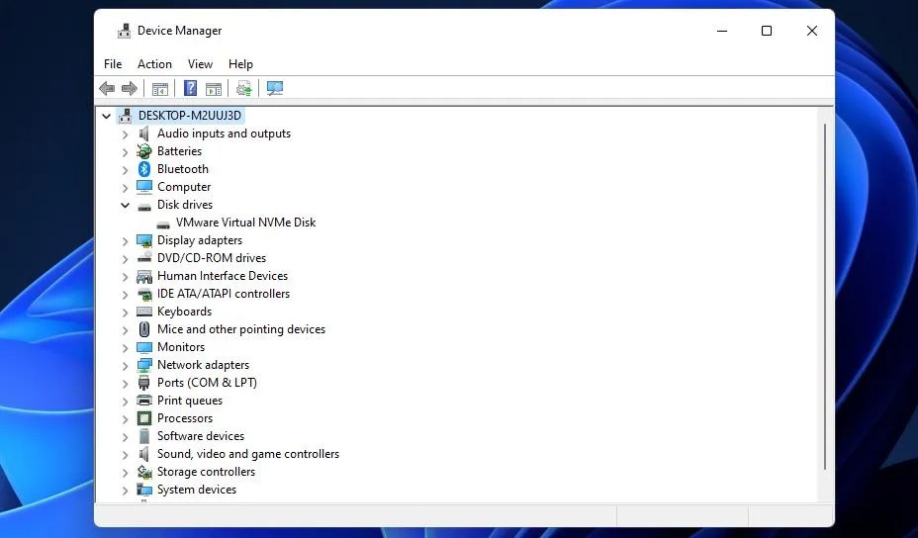This screenshot has height=538, width=918.
Task: Expand the Display adapters chevron
Action: (x=125, y=241)
